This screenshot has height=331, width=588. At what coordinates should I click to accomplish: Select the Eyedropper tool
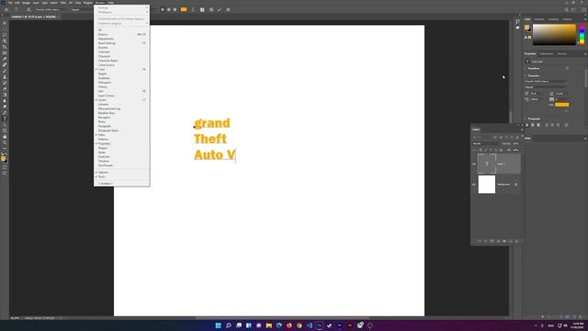[5, 59]
